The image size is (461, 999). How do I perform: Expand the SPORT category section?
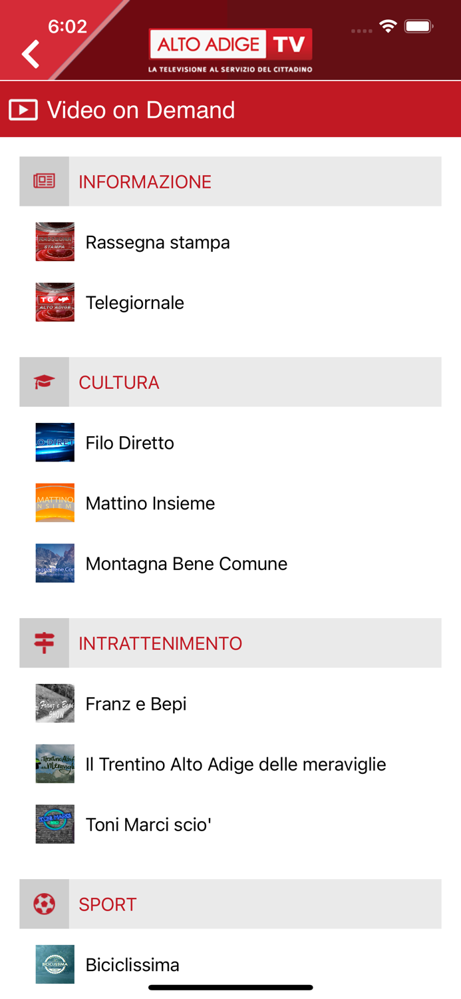[x=230, y=904]
